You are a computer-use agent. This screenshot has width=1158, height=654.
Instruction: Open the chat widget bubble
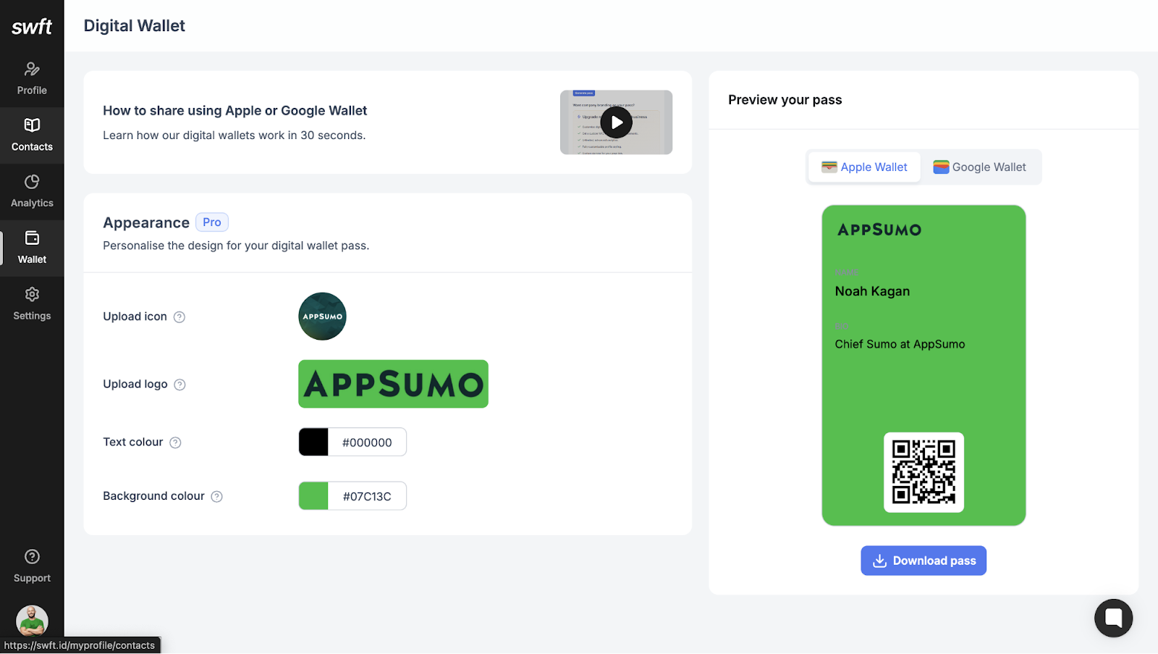pyautogui.click(x=1113, y=618)
